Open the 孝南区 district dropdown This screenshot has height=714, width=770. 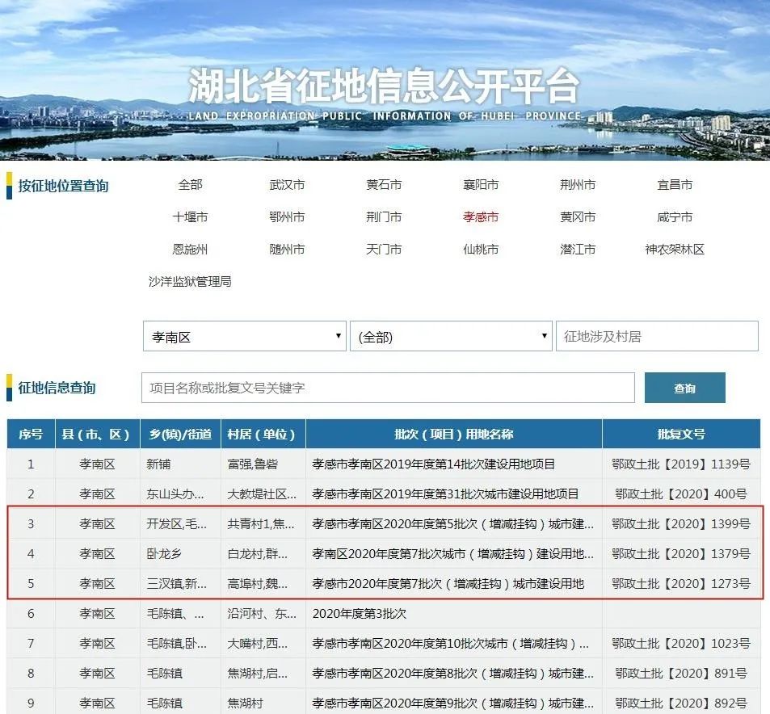tap(242, 336)
